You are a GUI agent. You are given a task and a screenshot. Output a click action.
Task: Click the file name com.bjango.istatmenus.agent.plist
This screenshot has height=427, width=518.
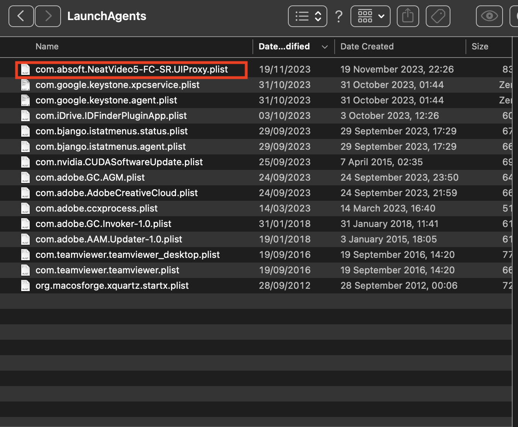pos(111,147)
